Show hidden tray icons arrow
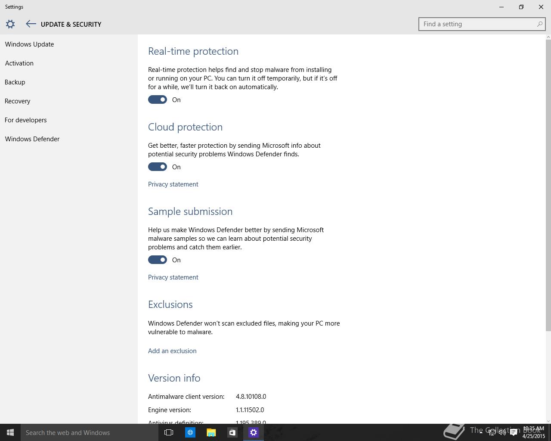Screen dimensions: 551x441 click(481, 432)
